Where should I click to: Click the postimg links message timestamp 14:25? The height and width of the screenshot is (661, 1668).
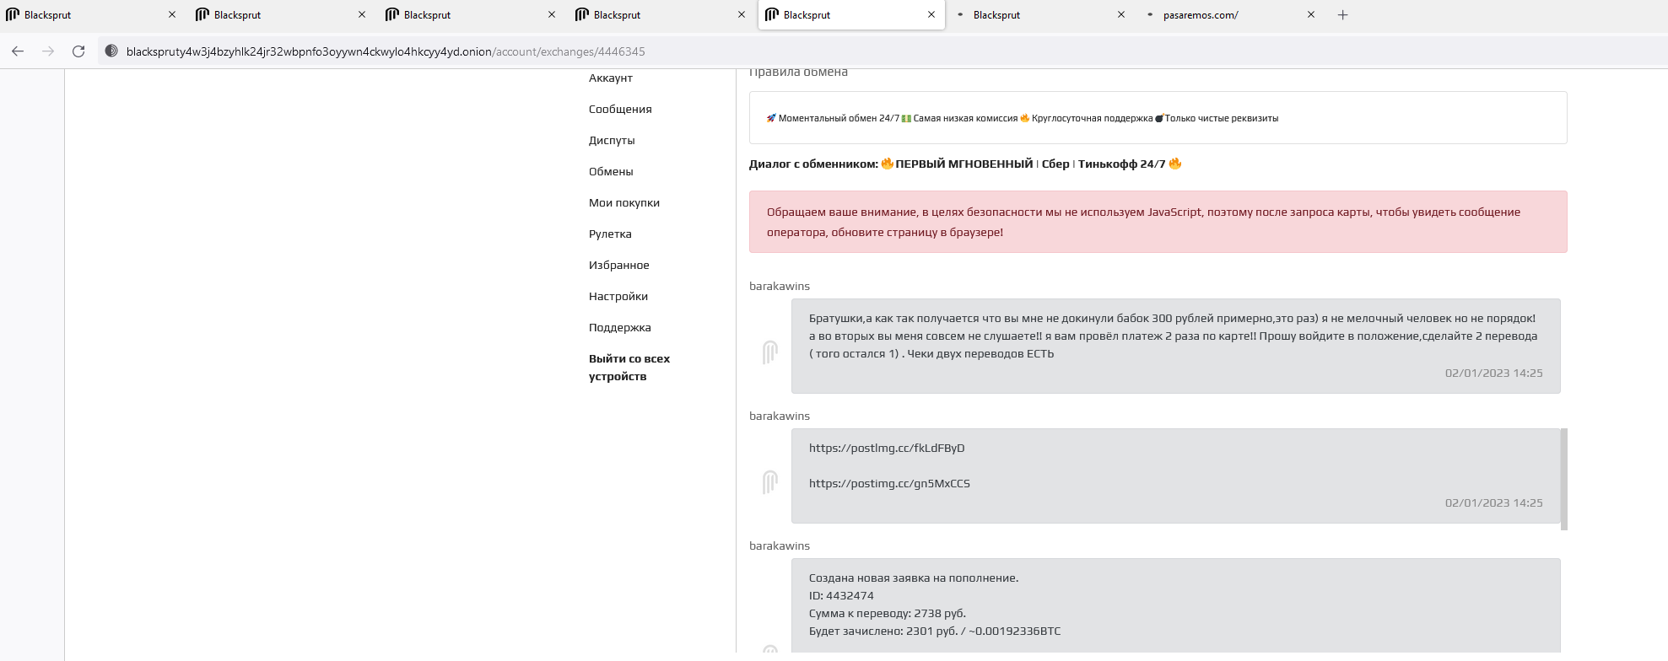tap(1493, 502)
